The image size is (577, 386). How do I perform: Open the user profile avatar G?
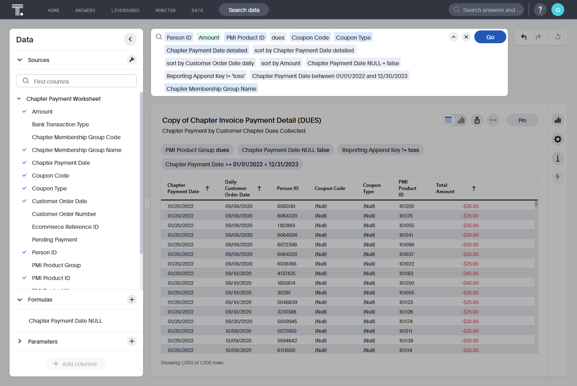(x=558, y=10)
